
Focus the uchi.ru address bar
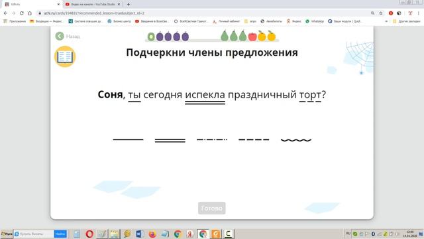(203, 13)
